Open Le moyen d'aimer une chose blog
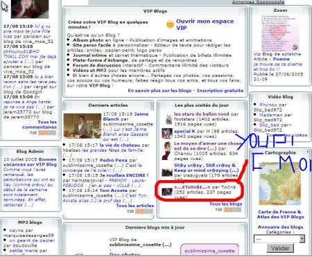 tap(207, 145)
